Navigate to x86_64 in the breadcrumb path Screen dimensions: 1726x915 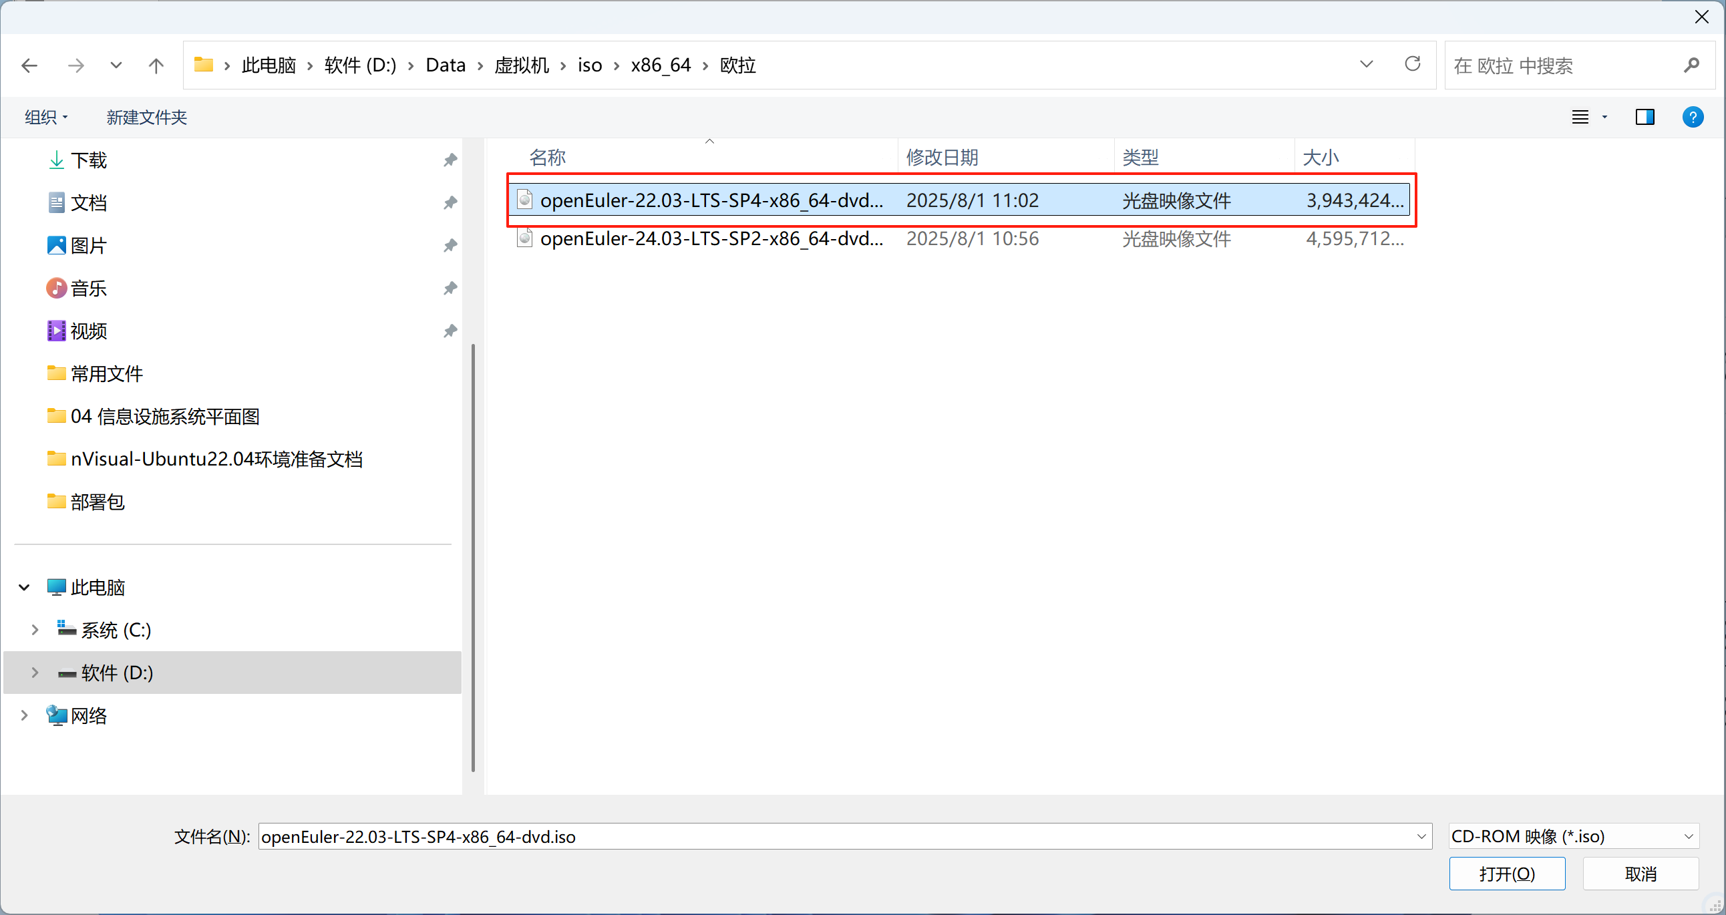point(661,64)
